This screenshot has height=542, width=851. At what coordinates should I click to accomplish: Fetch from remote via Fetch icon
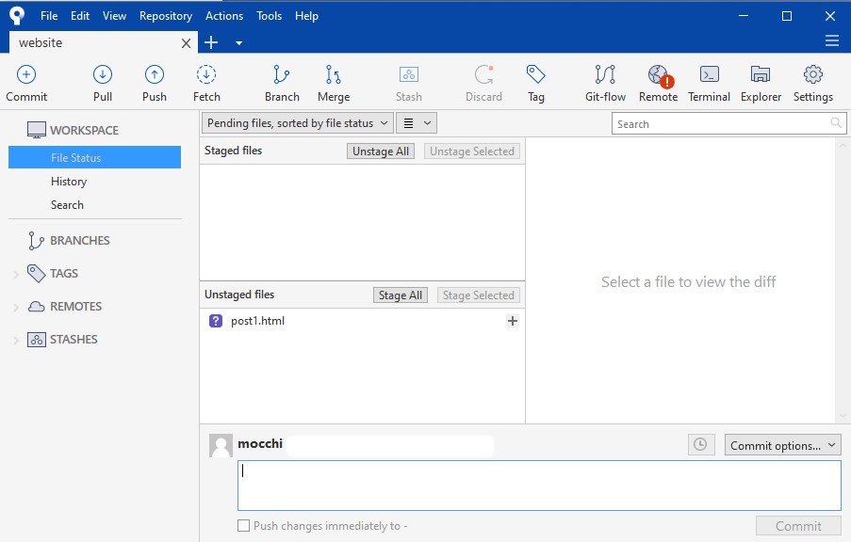(x=206, y=83)
